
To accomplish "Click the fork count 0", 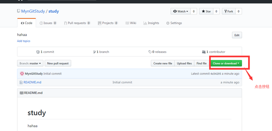I will (239, 12).
